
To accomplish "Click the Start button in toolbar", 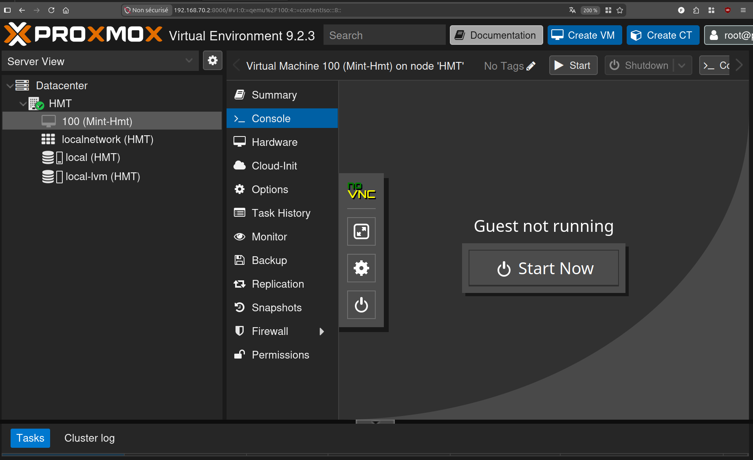I will (x=573, y=65).
